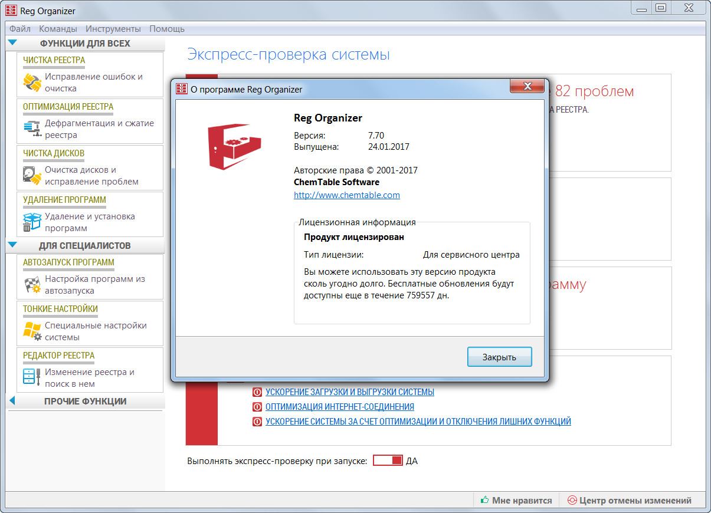Collapse the ФУНКЦИИ ДЛЯ ВСЕХ section arrow
The height and width of the screenshot is (513, 711).
(x=12, y=42)
